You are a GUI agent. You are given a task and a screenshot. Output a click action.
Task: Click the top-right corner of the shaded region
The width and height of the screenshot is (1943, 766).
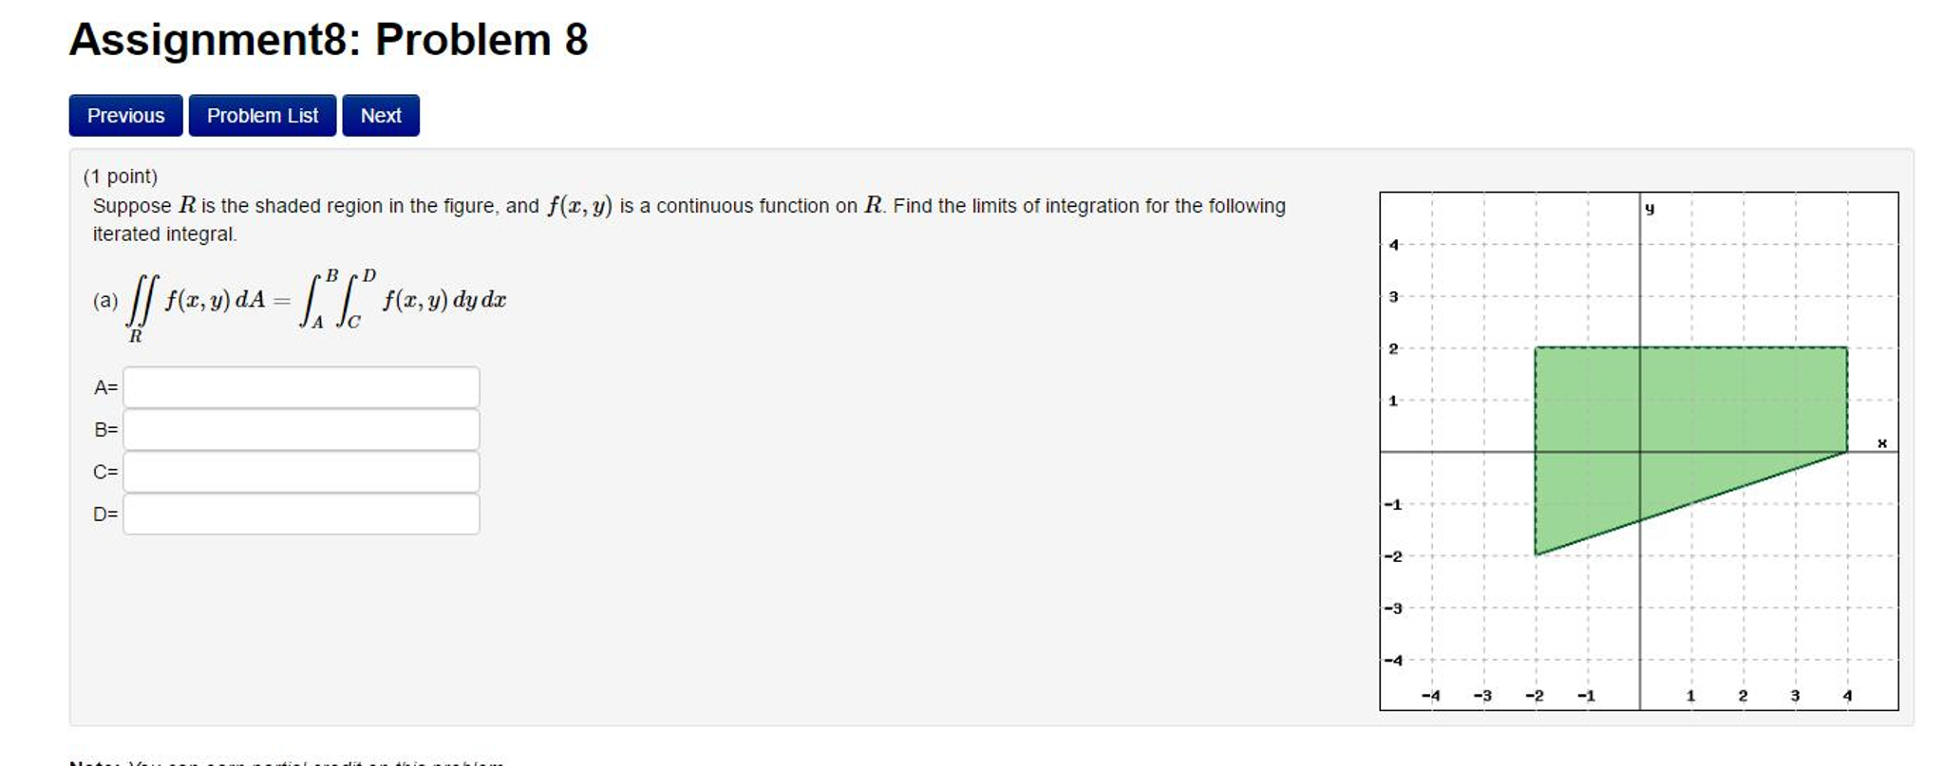(1847, 348)
